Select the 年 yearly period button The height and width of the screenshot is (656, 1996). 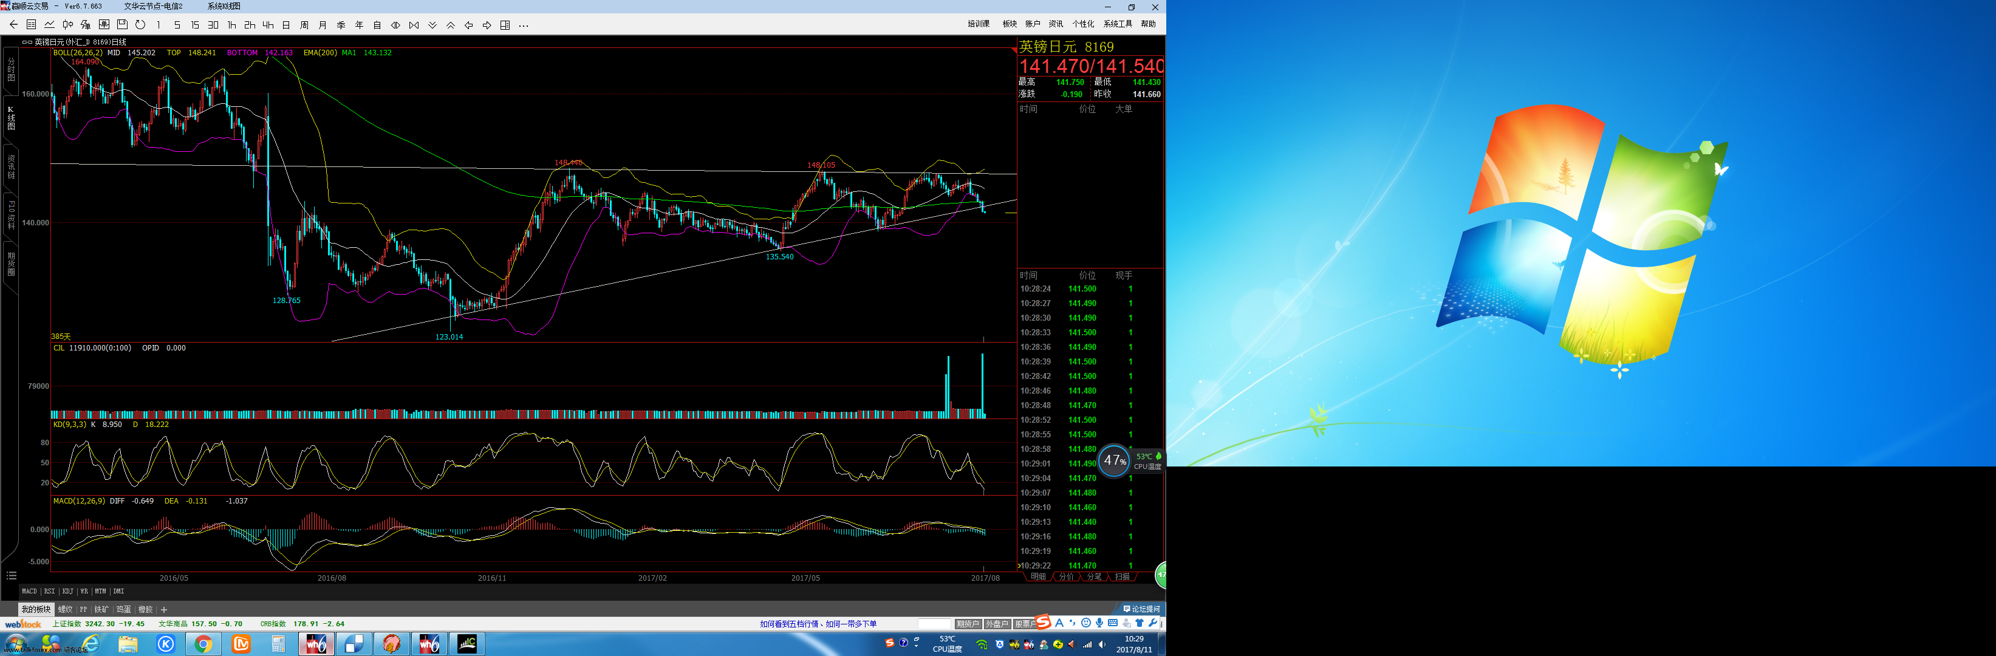pos(359,25)
